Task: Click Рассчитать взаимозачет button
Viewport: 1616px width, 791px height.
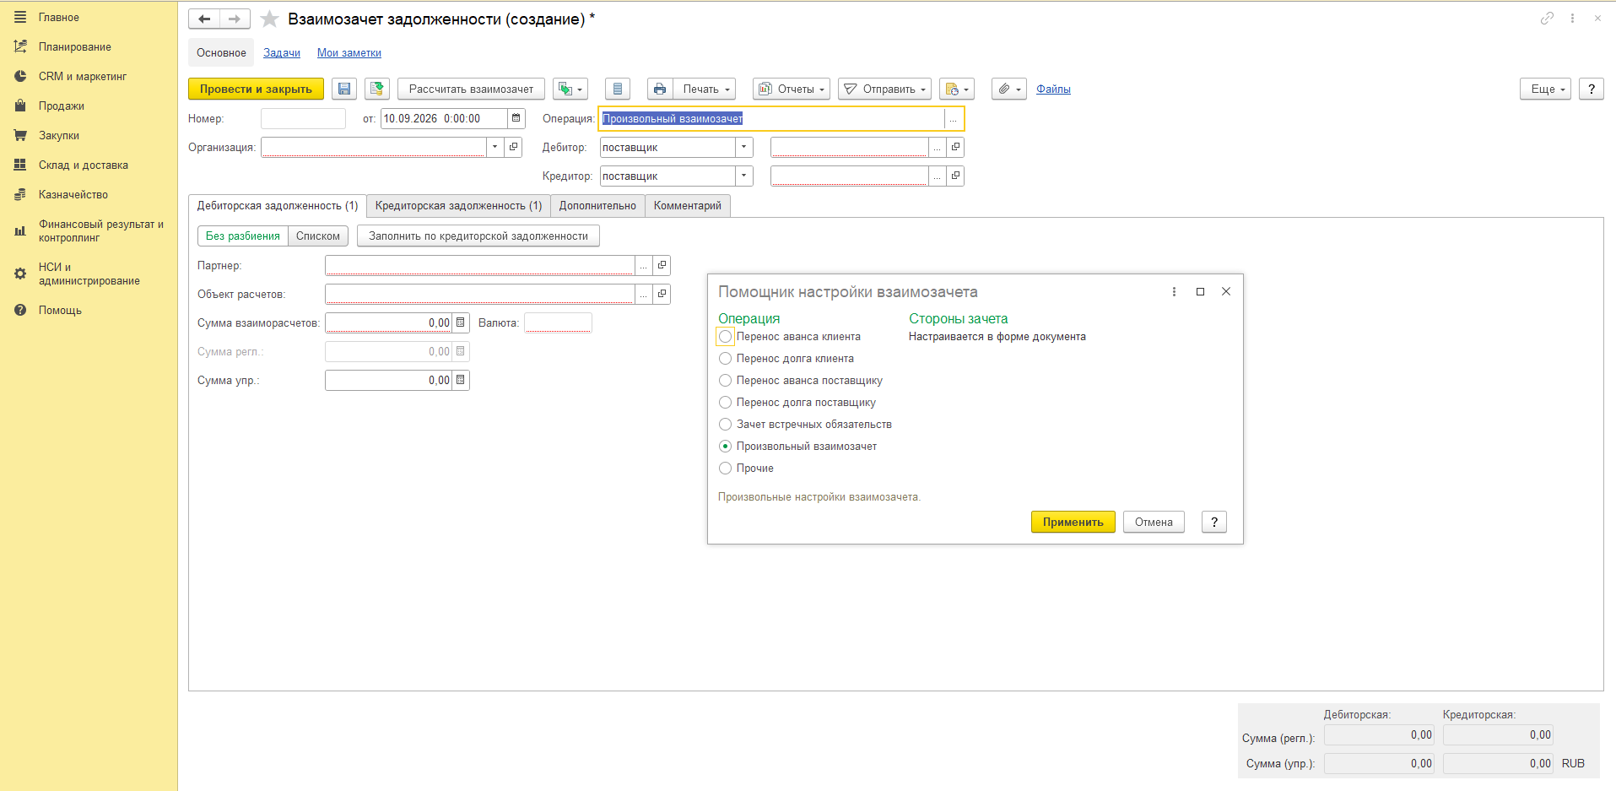Action: 471,89
